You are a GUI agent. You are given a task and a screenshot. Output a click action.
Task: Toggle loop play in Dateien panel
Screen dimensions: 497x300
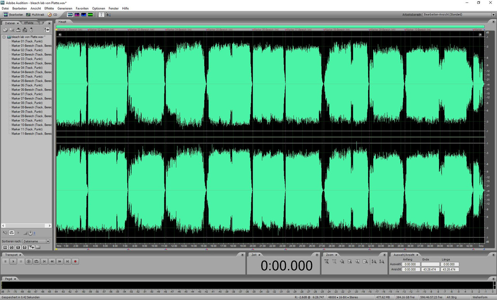(12, 233)
